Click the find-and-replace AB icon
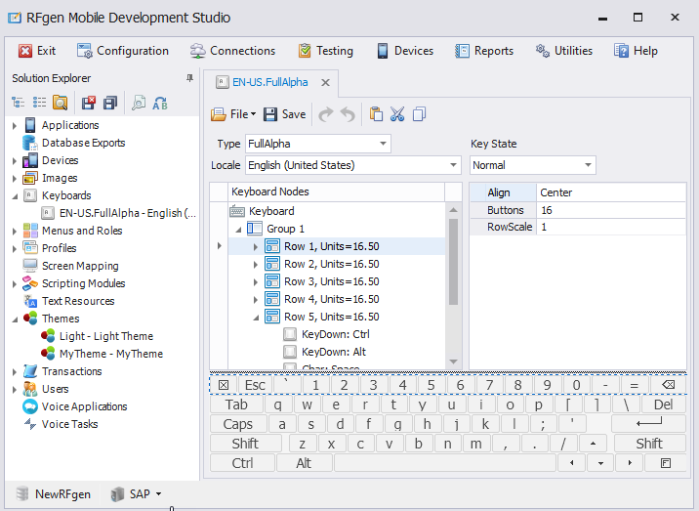 [x=160, y=103]
